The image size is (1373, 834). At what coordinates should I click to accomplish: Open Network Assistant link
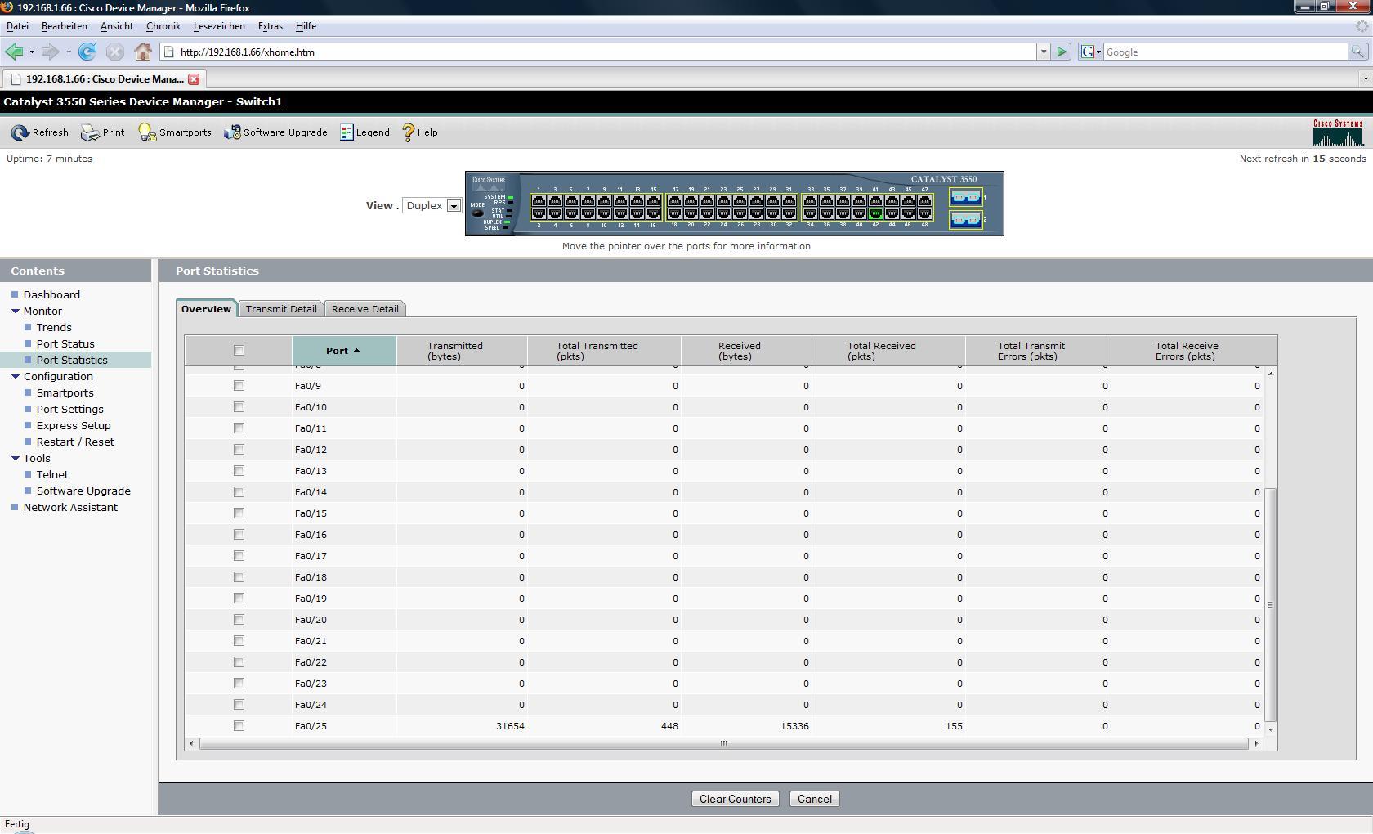(70, 508)
